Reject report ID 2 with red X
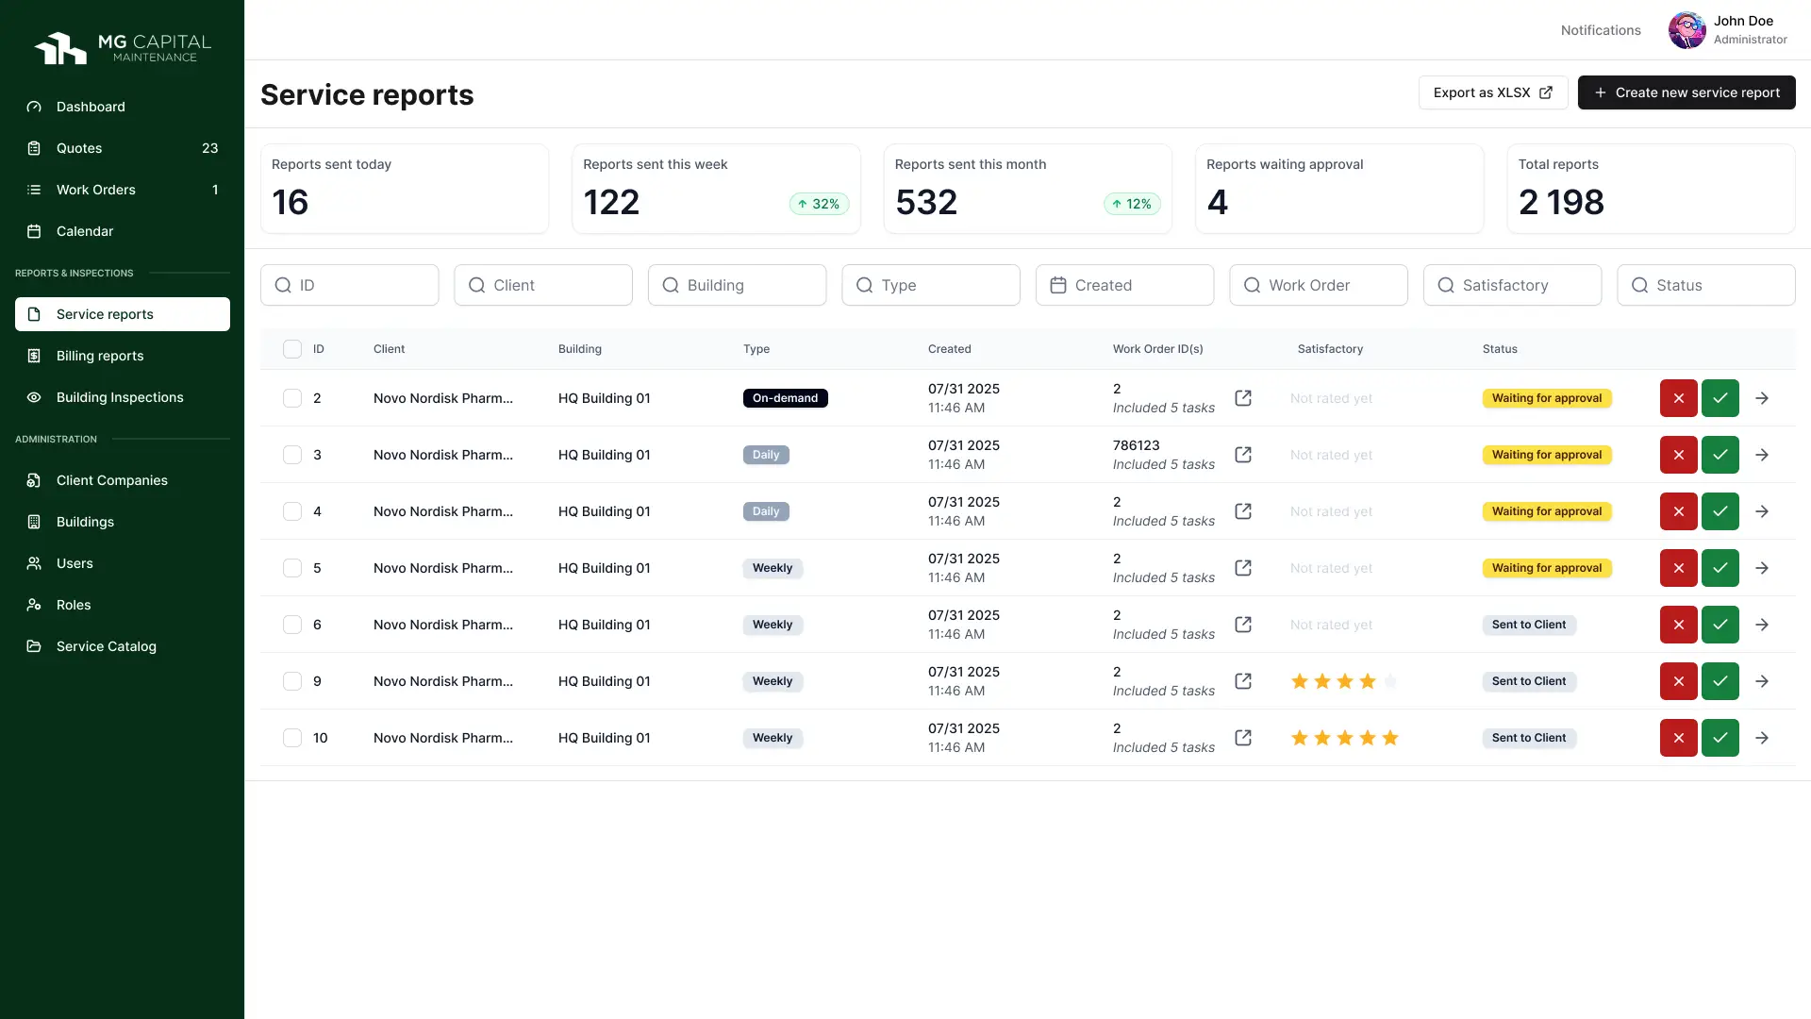Viewport: 1811px width, 1019px height. [x=1678, y=398]
